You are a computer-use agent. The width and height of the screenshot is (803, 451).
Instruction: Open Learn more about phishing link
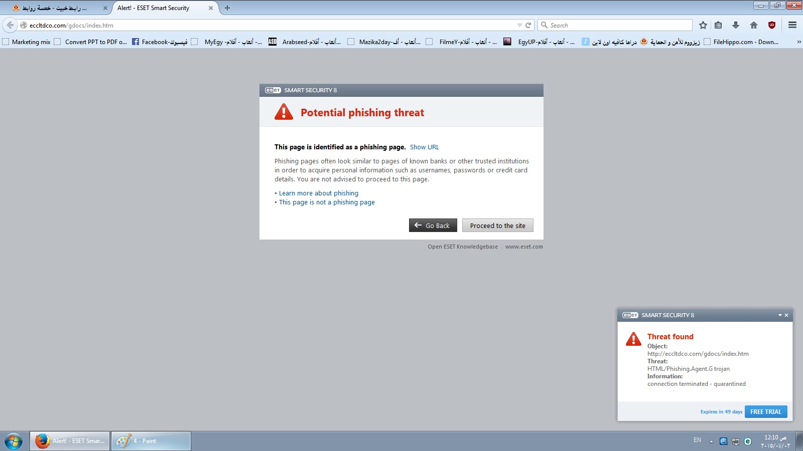click(319, 193)
